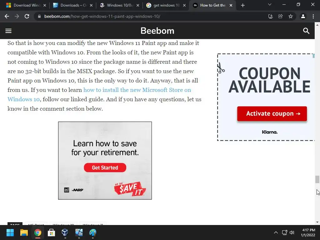Open Chrome three-dot menu

coord(313,16)
